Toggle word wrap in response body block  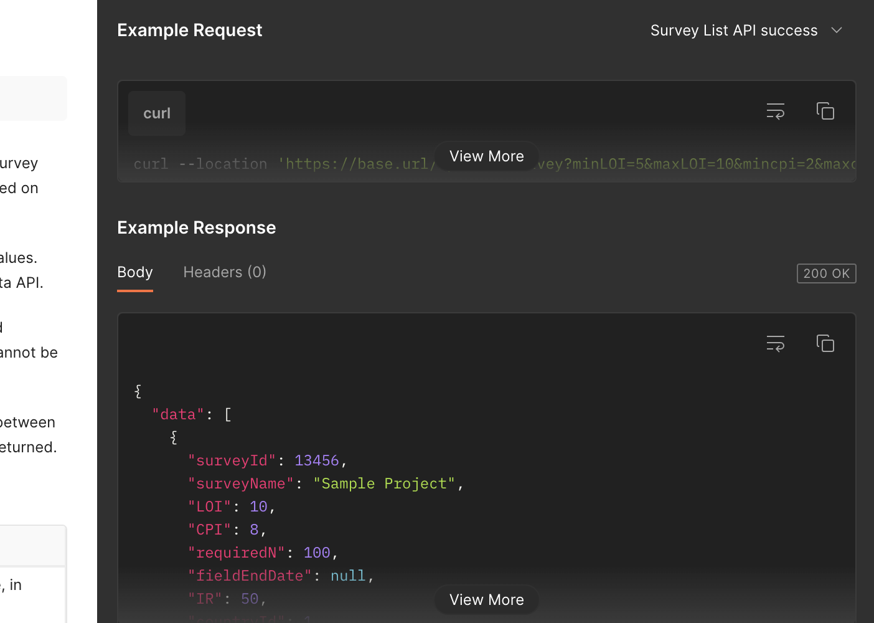[776, 343]
